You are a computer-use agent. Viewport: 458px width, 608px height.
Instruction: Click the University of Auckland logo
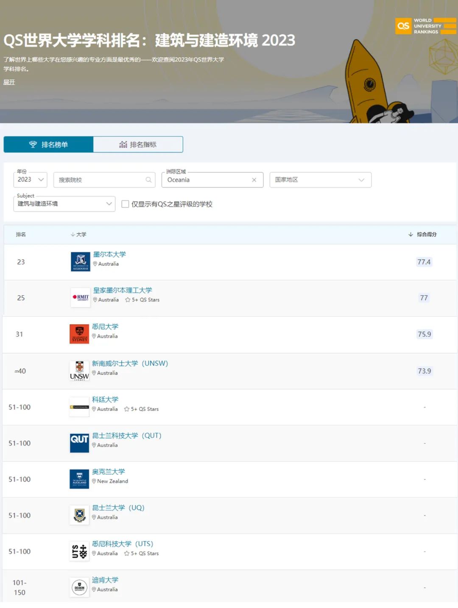pyautogui.click(x=79, y=479)
